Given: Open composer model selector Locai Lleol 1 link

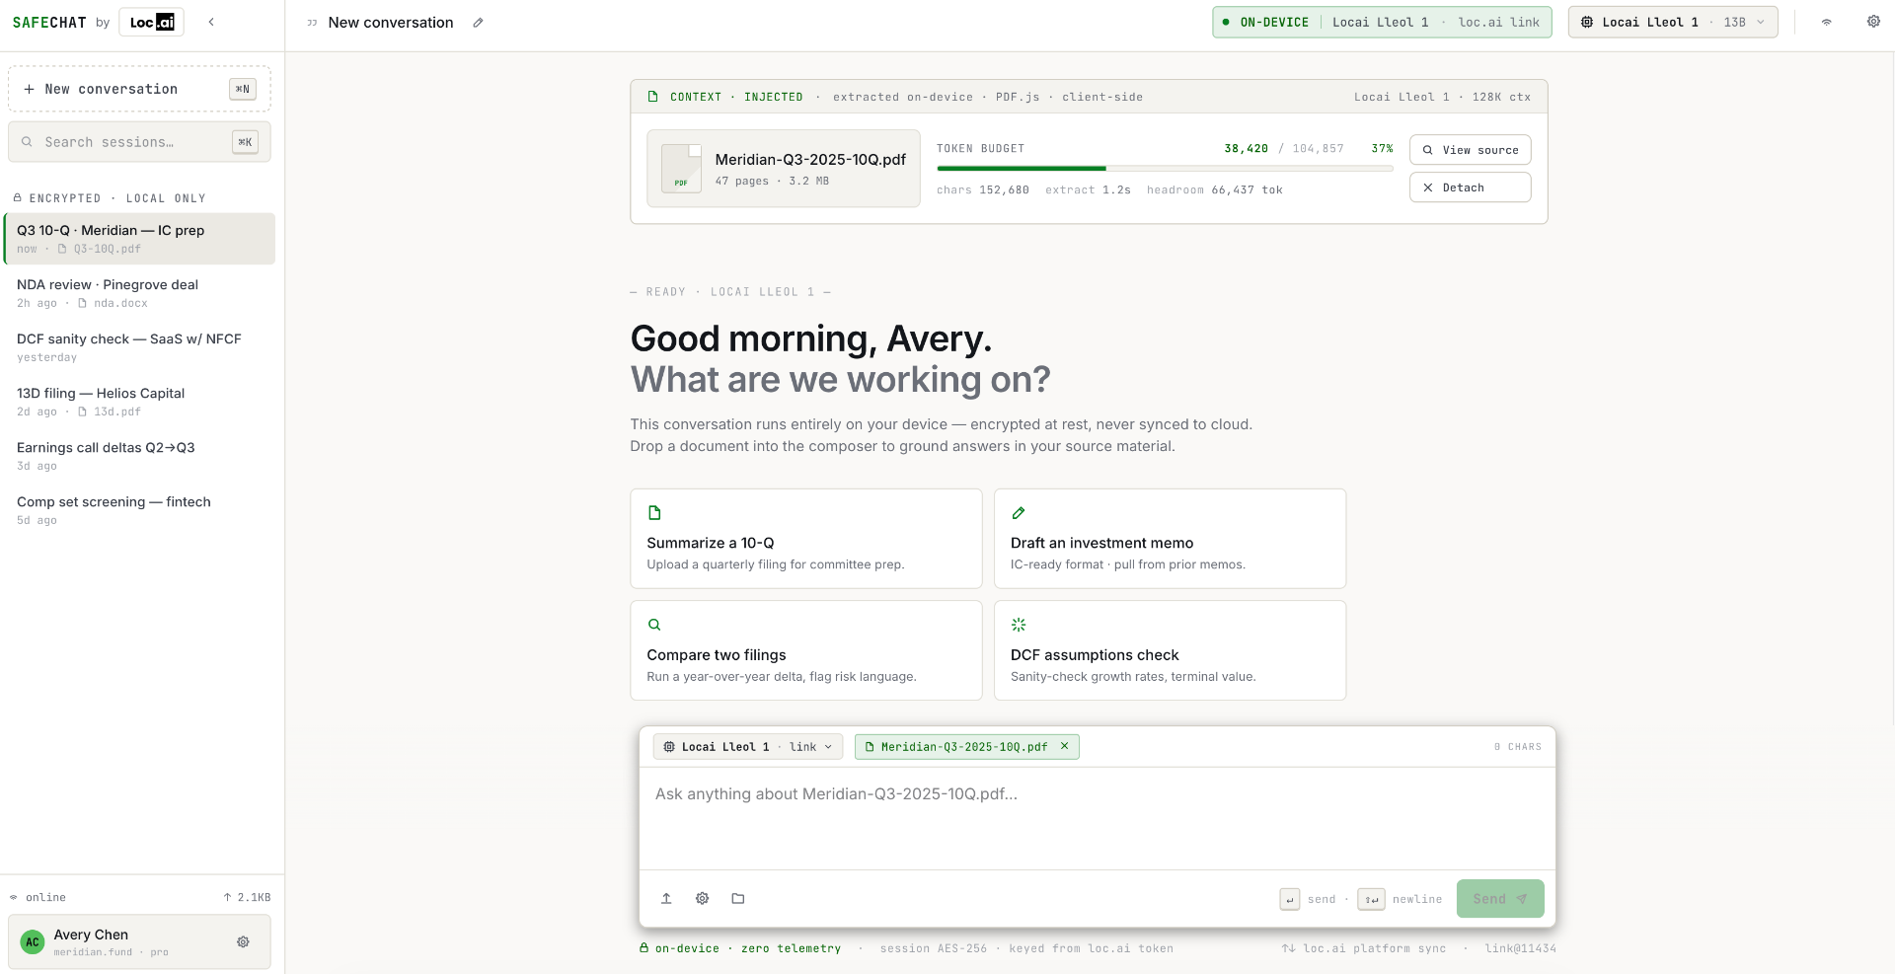Looking at the screenshot, I should coord(748,747).
